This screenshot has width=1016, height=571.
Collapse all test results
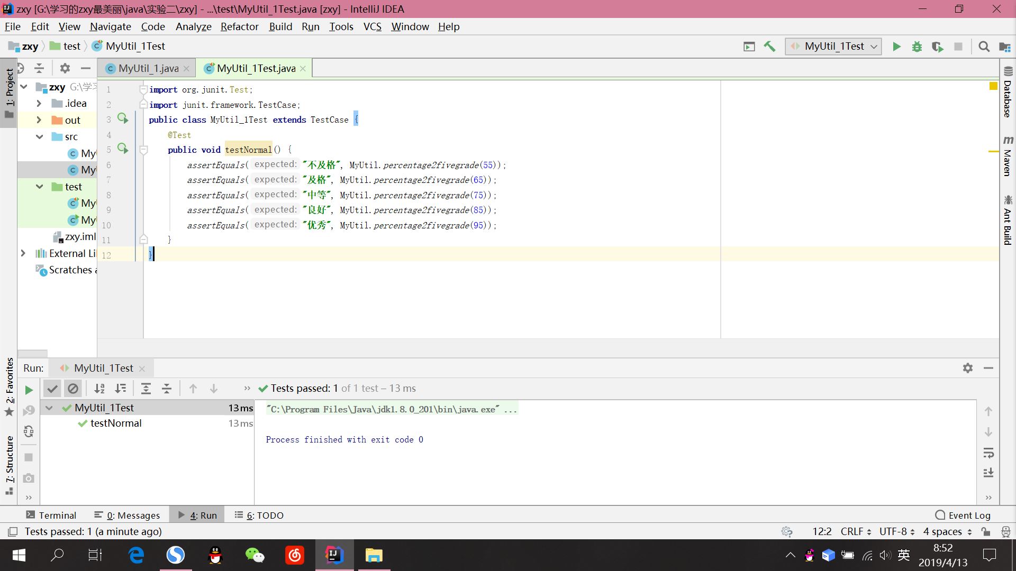167,389
